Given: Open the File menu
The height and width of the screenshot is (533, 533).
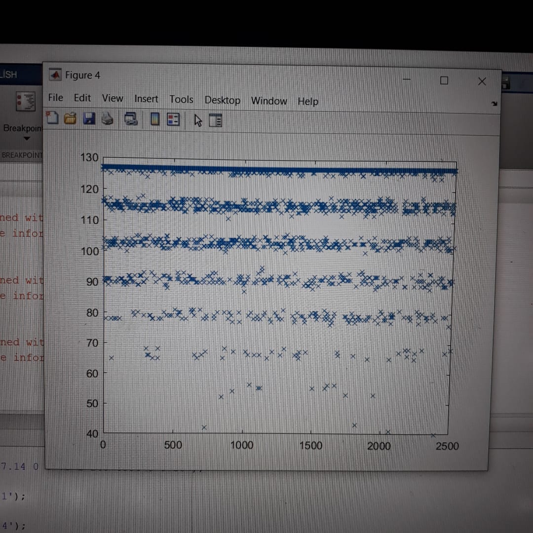Looking at the screenshot, I should (x=55, y=98).
